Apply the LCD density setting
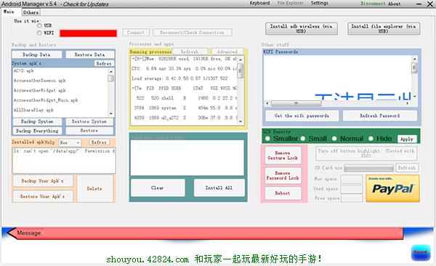This screenshot has width=436, height=266. [x=407, y=139]
